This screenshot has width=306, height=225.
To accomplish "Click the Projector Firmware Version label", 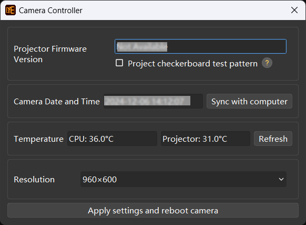I will (x=50, y=54).
